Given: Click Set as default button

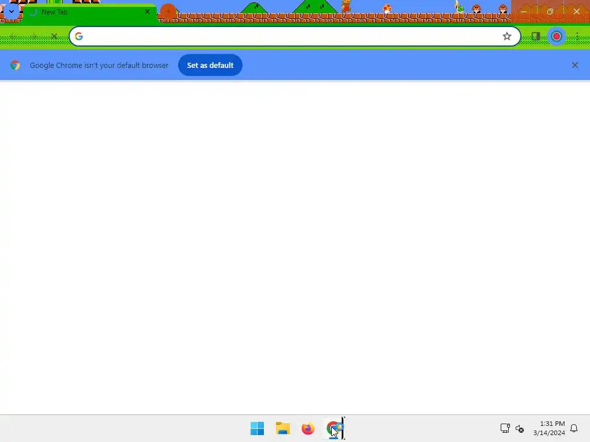Looking at the screenshot, I should pyautogui.click(x=210, y=65).
